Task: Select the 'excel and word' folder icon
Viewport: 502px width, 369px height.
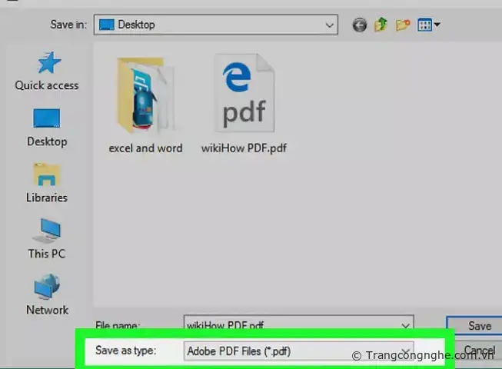Action: click(146, 95)
